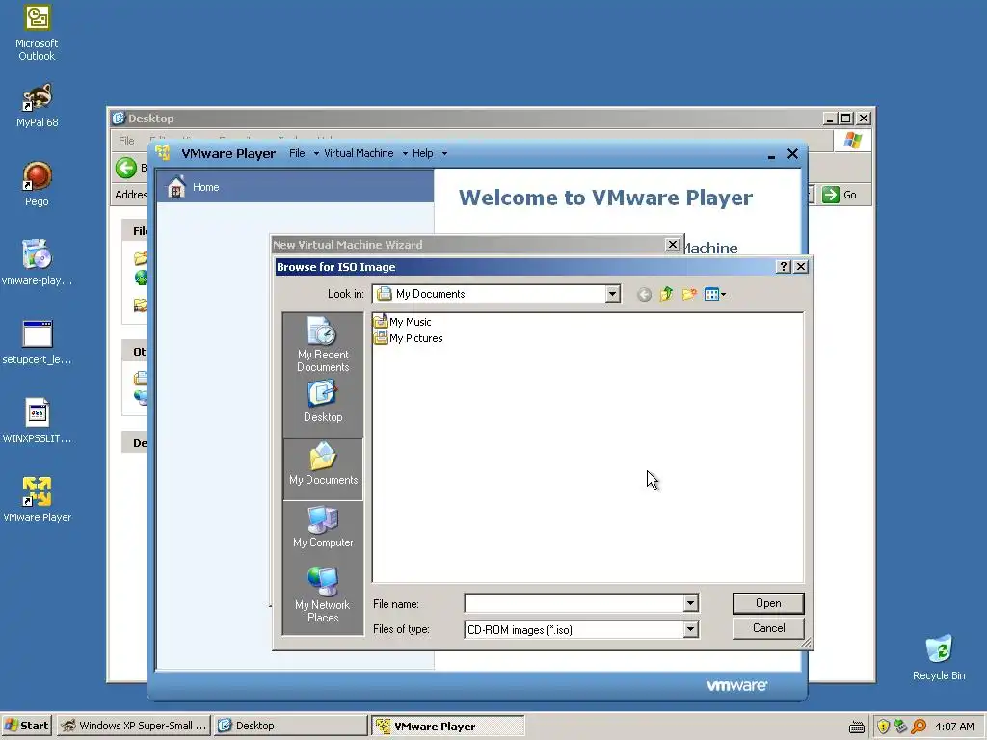Switch to the VMware Player taskbar item
Image resolution: width=987 pixels, height=740 pixels.
click(447, 726)
